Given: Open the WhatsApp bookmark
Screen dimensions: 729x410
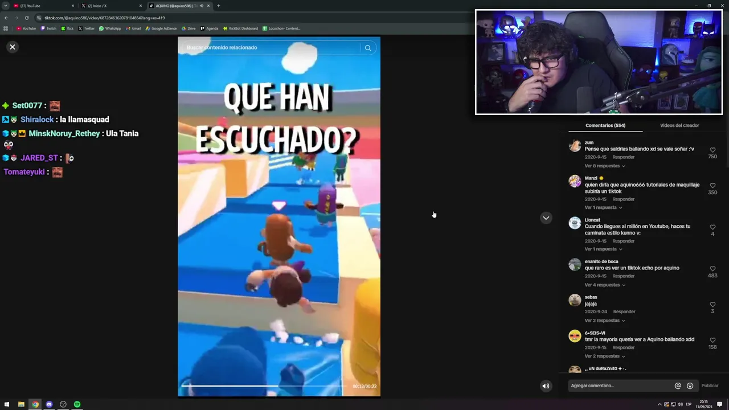Looking at the screenshot, I should (x=110, y=28).
